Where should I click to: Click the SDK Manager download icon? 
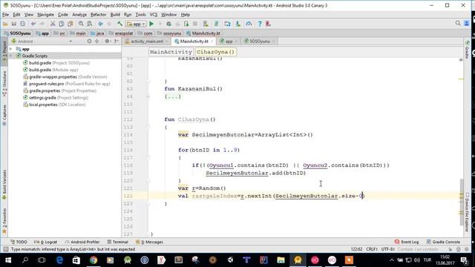click(238, 24)
